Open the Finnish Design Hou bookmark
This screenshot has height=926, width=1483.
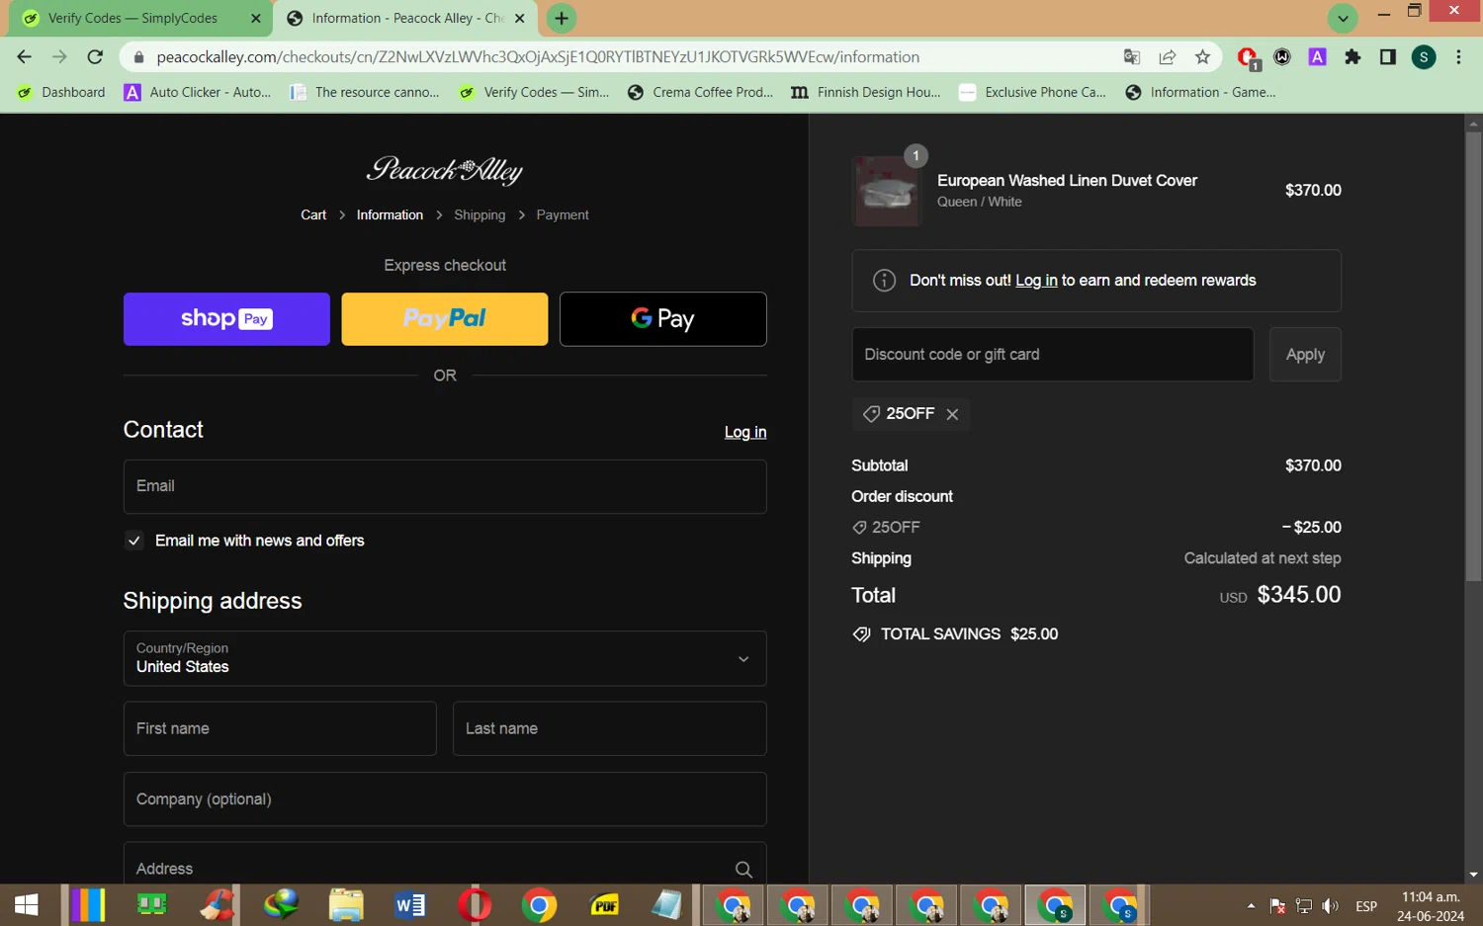pyautogui.click(x=866, y=92)
